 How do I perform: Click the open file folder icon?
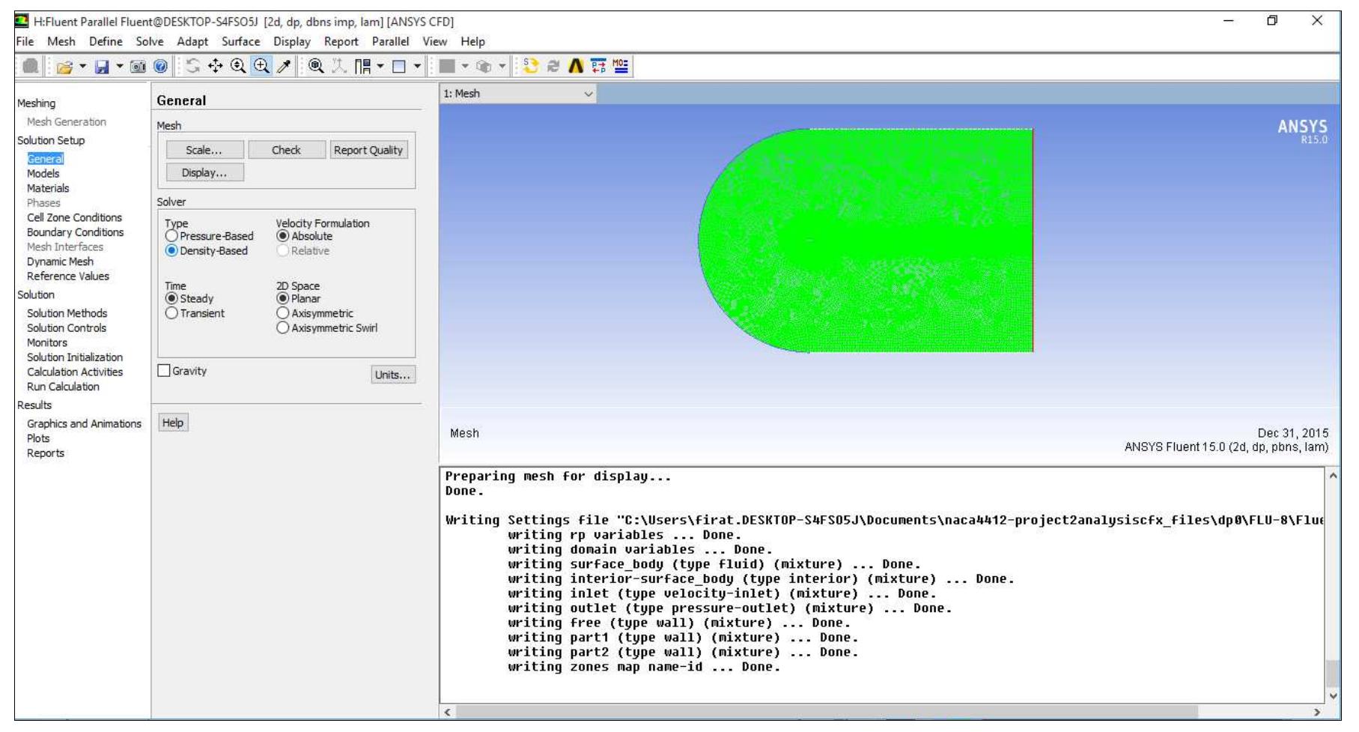tap(64, 67)
